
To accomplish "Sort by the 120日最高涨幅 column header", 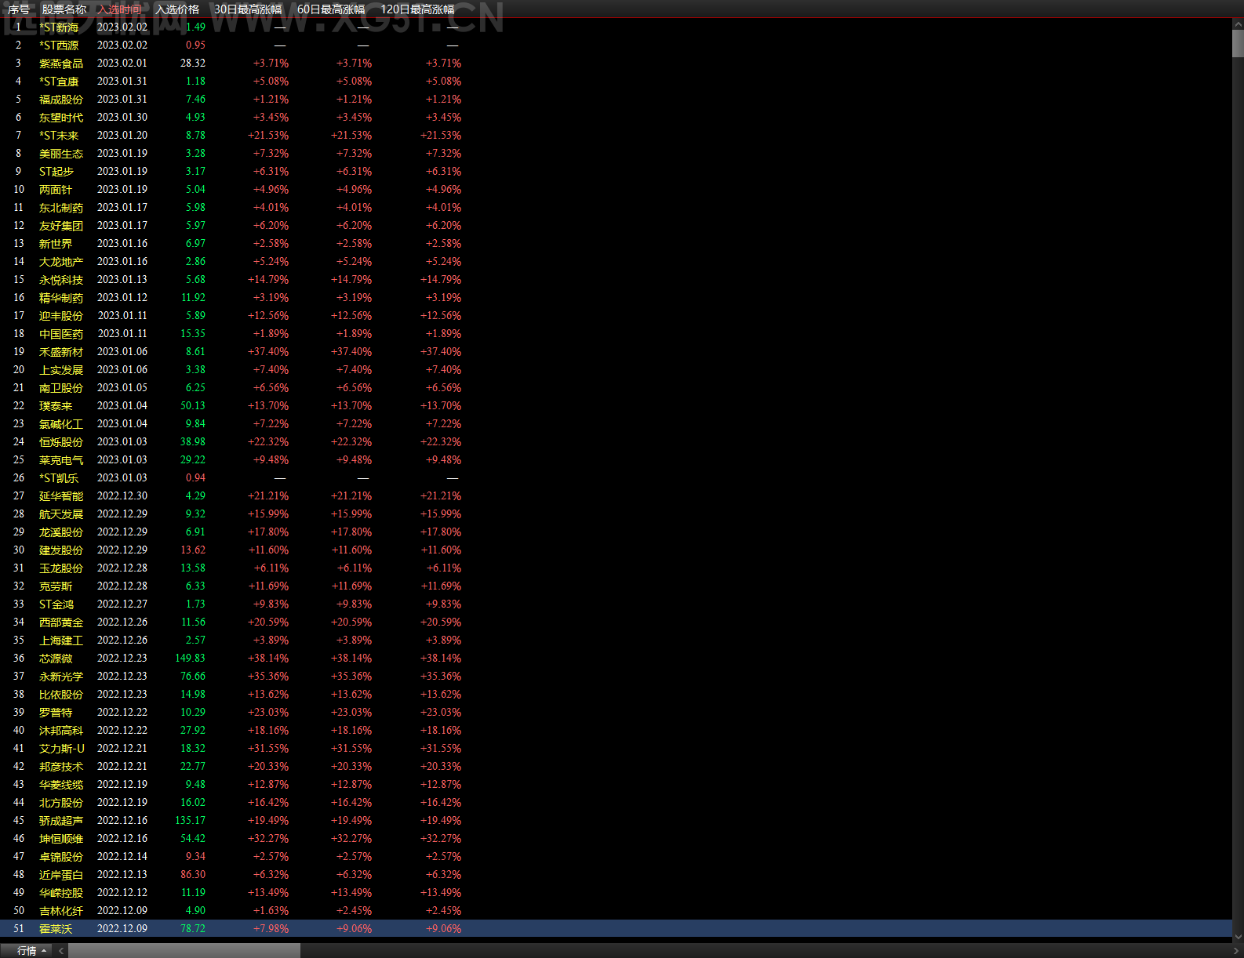I will click(417, 9).
